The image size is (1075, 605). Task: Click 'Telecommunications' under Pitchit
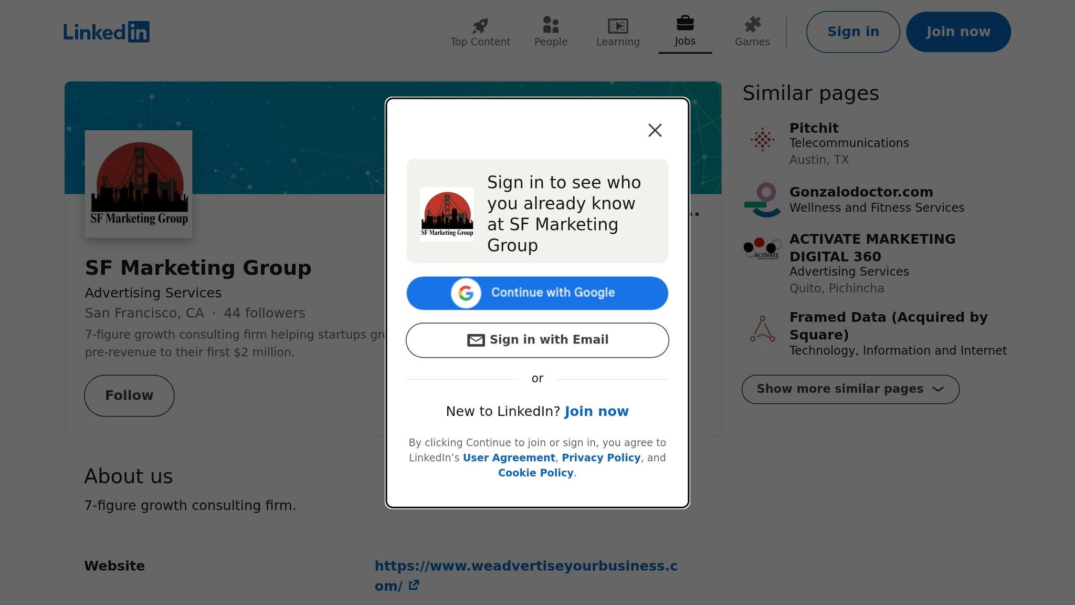849,143
